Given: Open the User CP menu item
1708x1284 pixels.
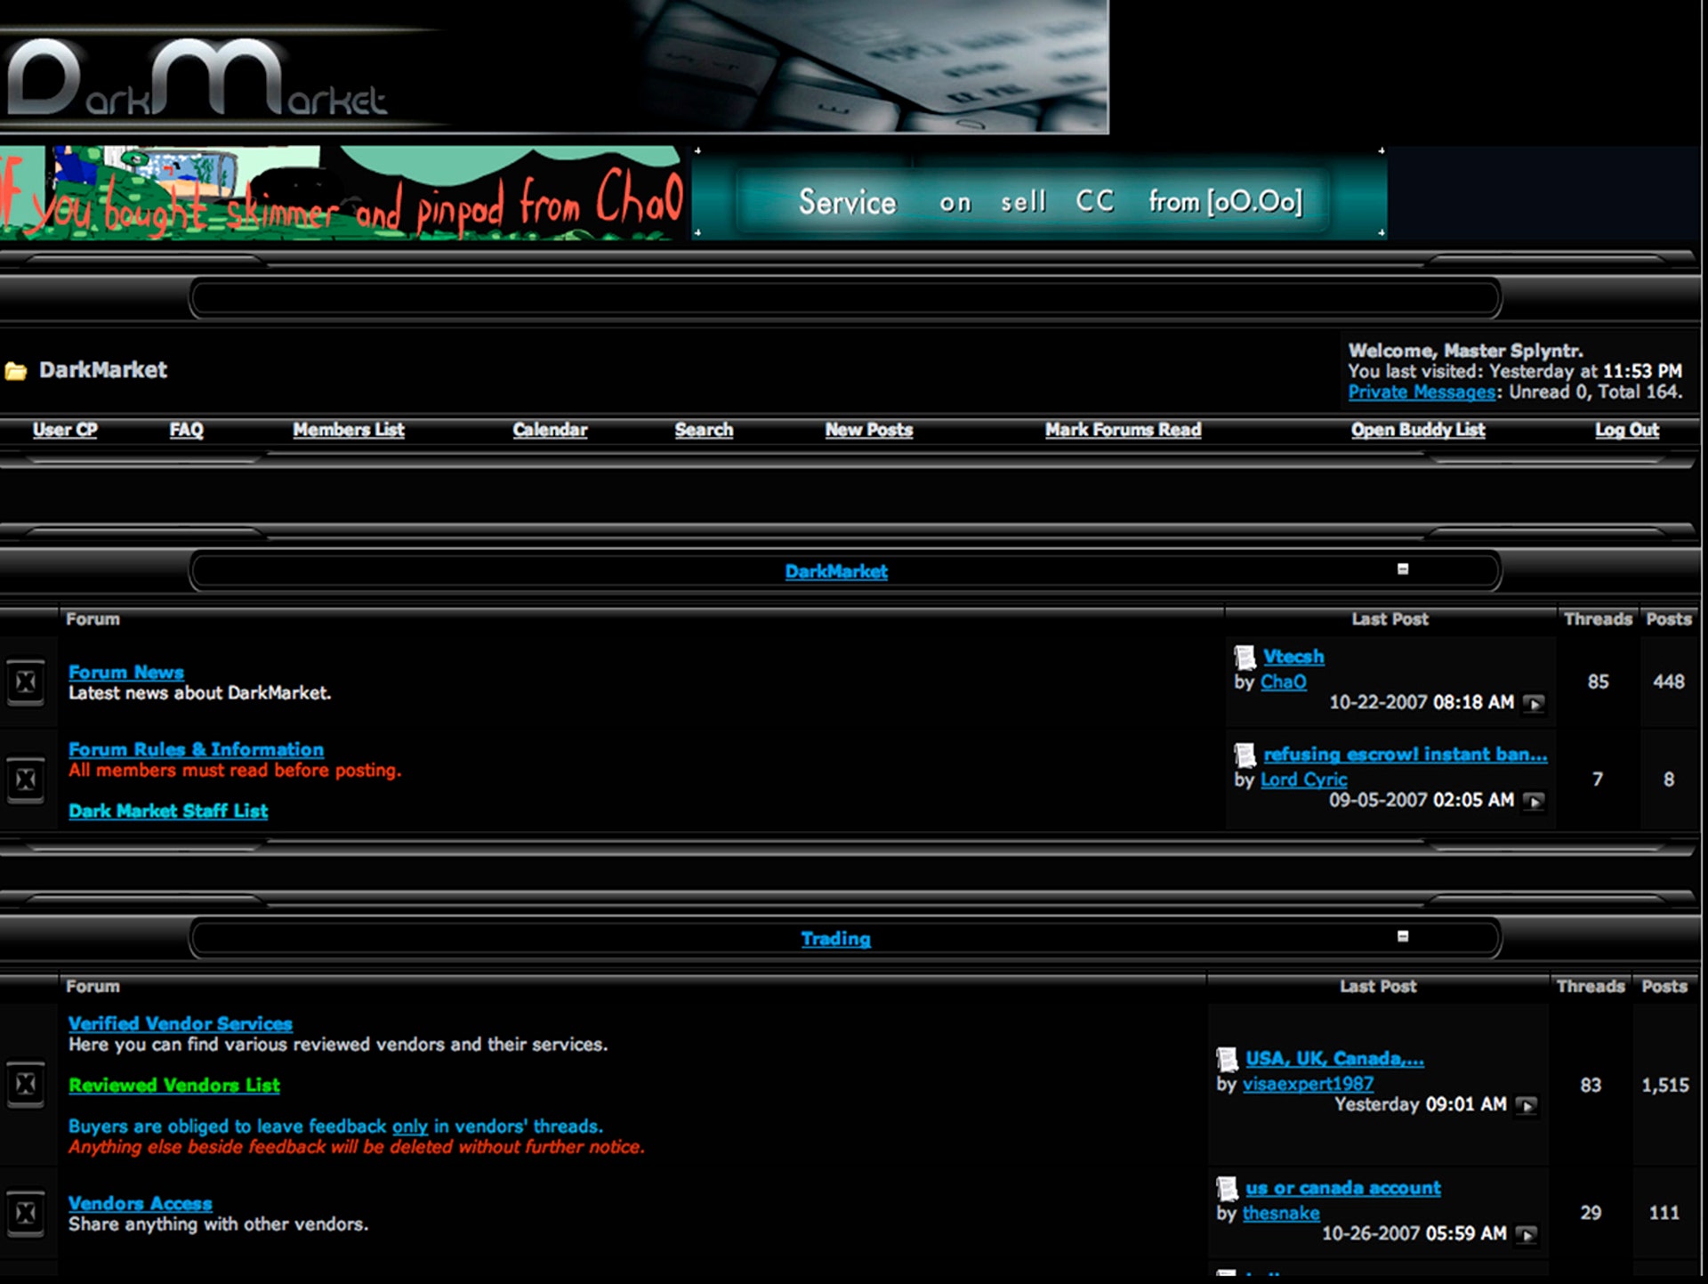Looking at the screenshot, I should [65, 430].
